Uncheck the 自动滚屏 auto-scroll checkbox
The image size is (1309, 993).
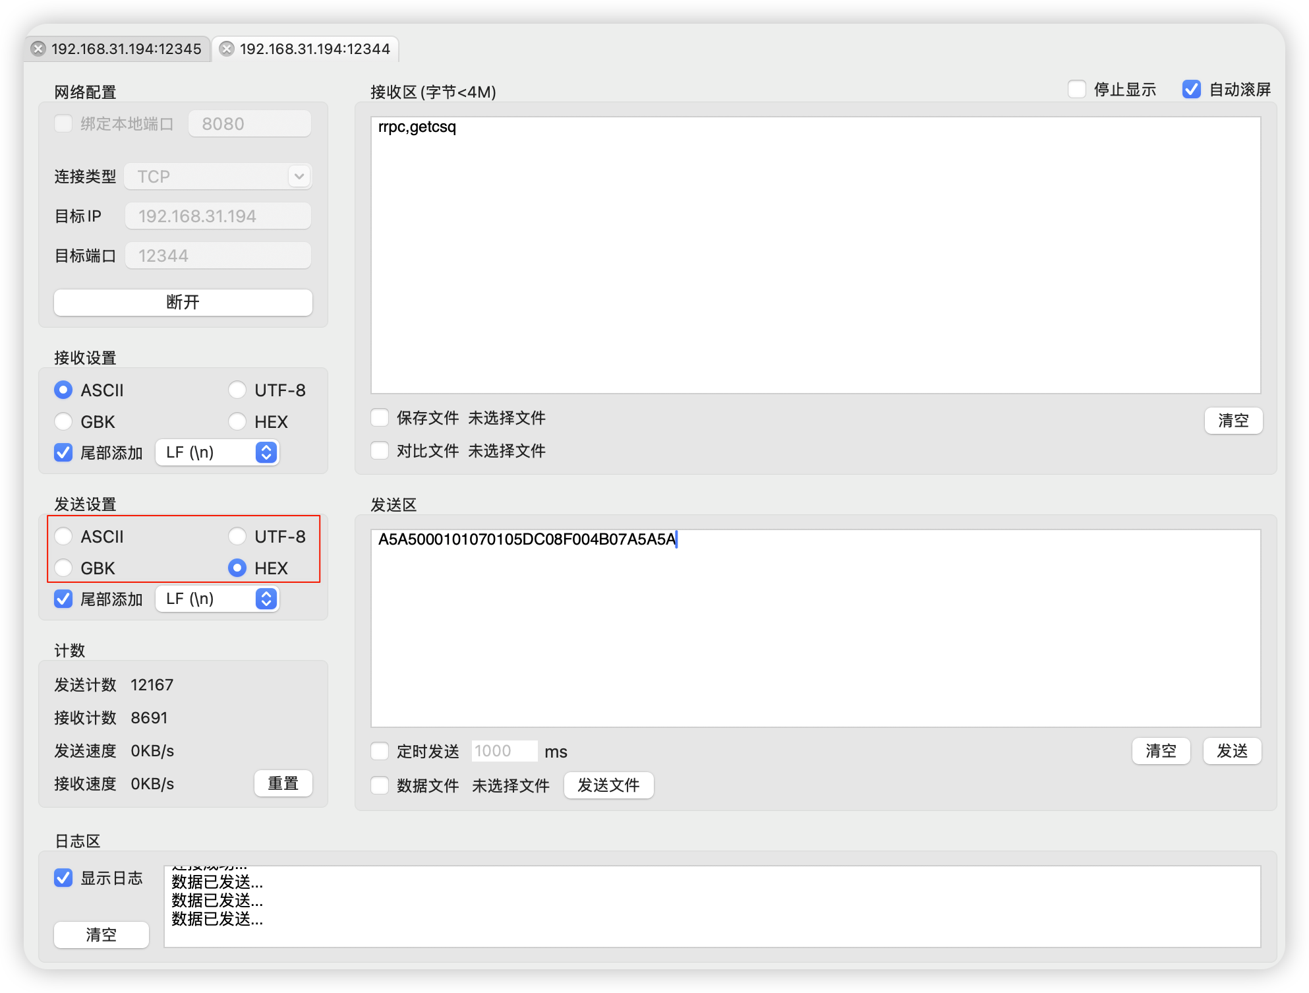[1191, 89]
